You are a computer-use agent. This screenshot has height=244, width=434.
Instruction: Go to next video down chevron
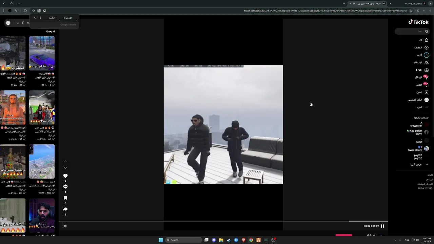tap(65, 168)
